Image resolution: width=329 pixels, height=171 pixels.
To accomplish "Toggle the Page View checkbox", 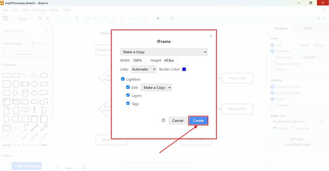I will coord(272,51).
